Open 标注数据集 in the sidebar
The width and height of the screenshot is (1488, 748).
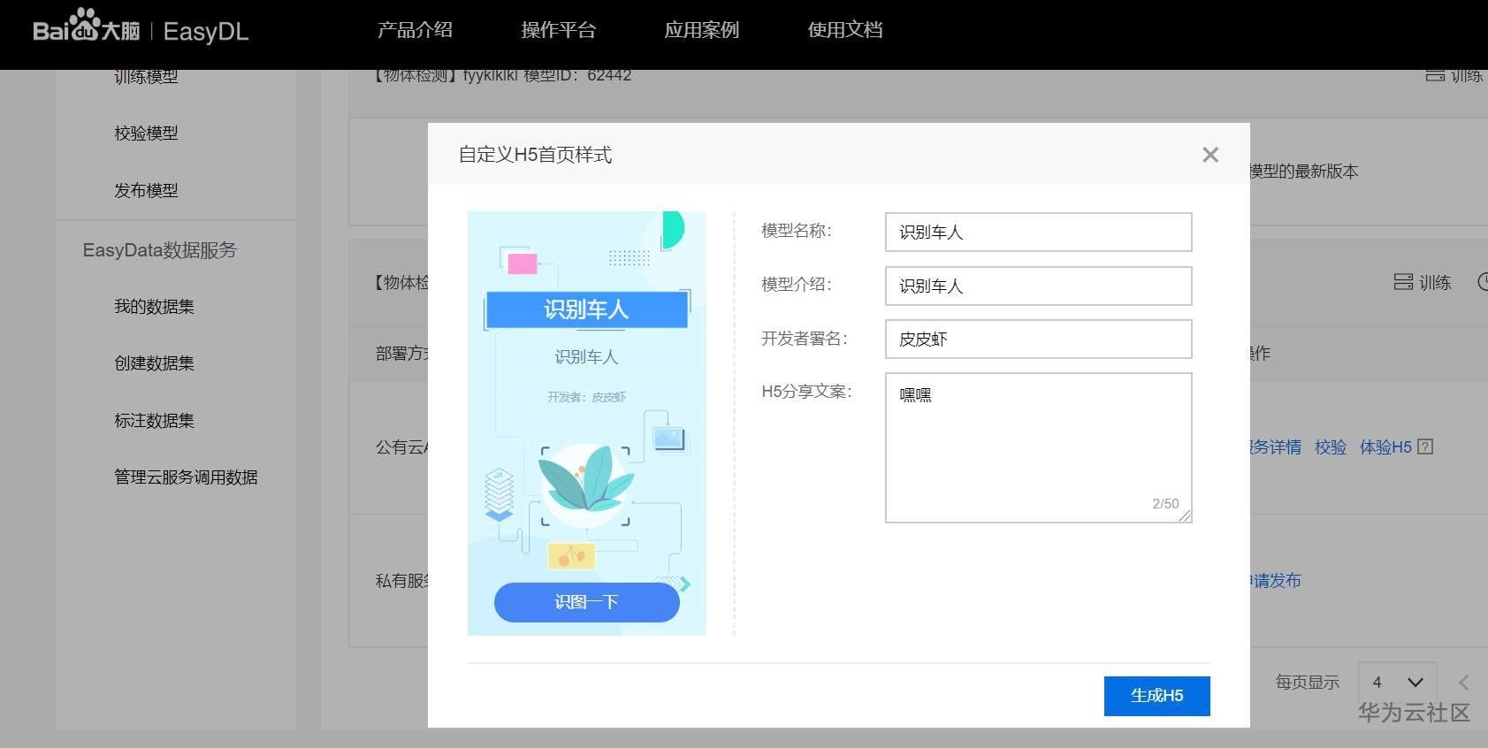click(154, 421)
